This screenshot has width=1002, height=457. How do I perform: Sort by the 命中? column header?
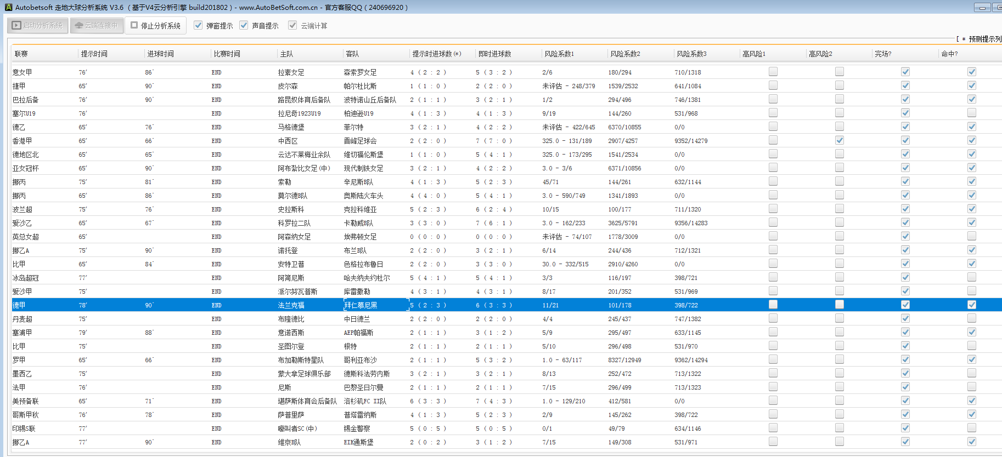949,54
